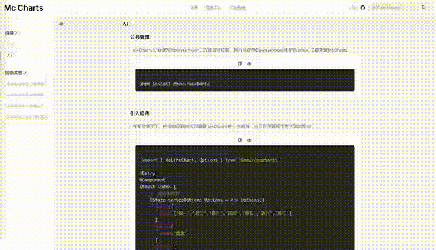
Task: Collapse the 图表文档 sidebar section
Action: coord(16,73)
